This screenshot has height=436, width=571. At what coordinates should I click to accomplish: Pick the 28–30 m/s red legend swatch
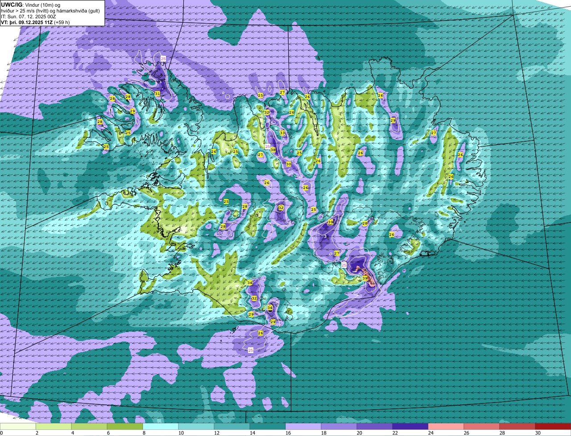(517, 426)
